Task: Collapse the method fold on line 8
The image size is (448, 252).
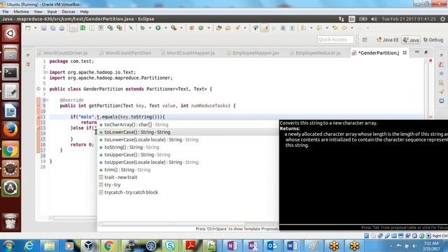Action: pos(47,100)
